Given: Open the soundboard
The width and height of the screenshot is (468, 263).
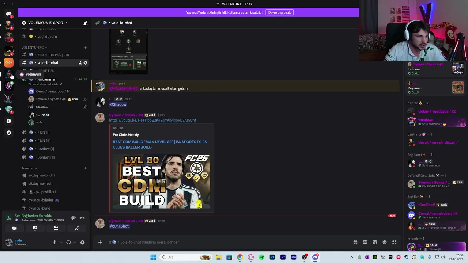Looking at the screenshot, I should (77, 228).
